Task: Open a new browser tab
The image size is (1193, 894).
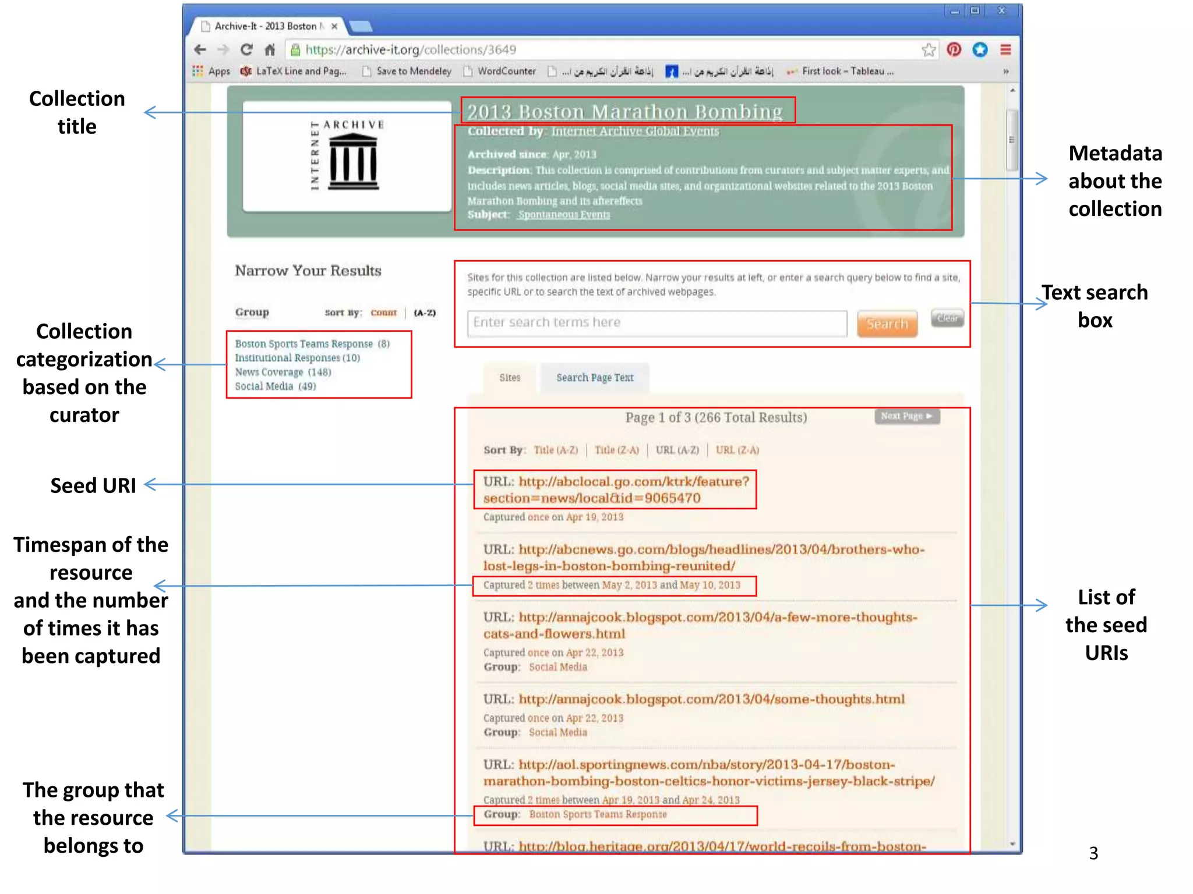Action: pos(361,26)
